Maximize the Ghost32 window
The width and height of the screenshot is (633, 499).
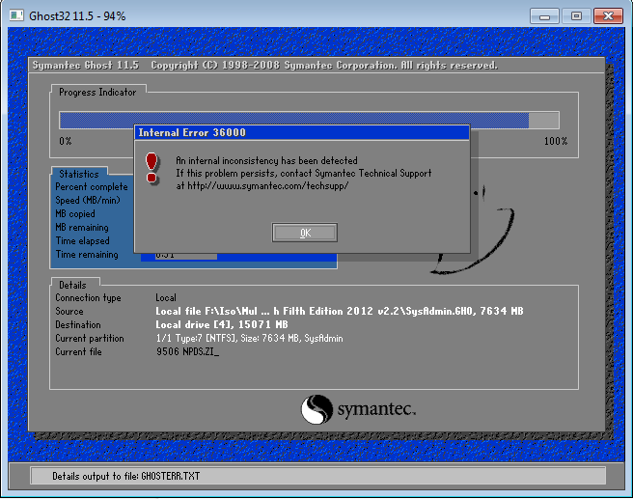point(576,16)
